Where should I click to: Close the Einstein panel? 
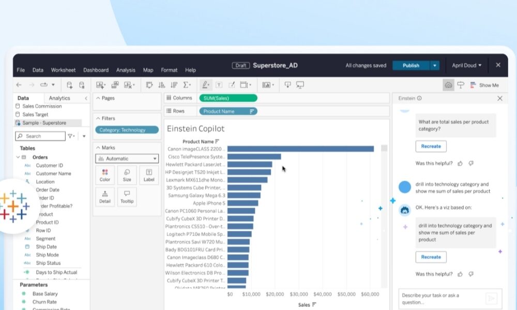[x=500, y=98]
